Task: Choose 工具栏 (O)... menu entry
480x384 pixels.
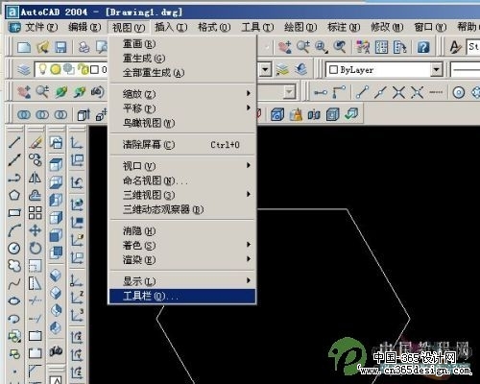Action: point(182,296)
